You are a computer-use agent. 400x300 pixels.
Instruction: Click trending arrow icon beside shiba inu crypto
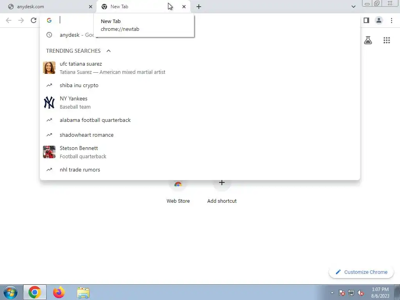coord(49,85)
